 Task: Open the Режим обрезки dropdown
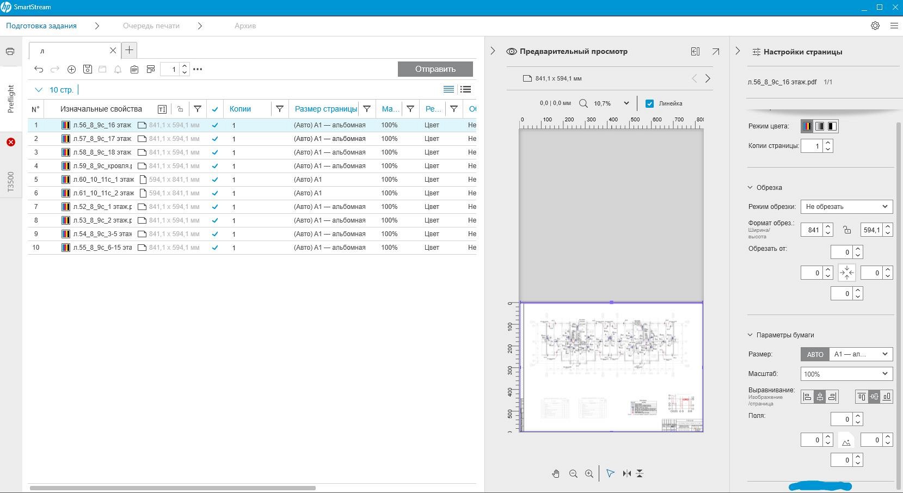coord(846,207)
